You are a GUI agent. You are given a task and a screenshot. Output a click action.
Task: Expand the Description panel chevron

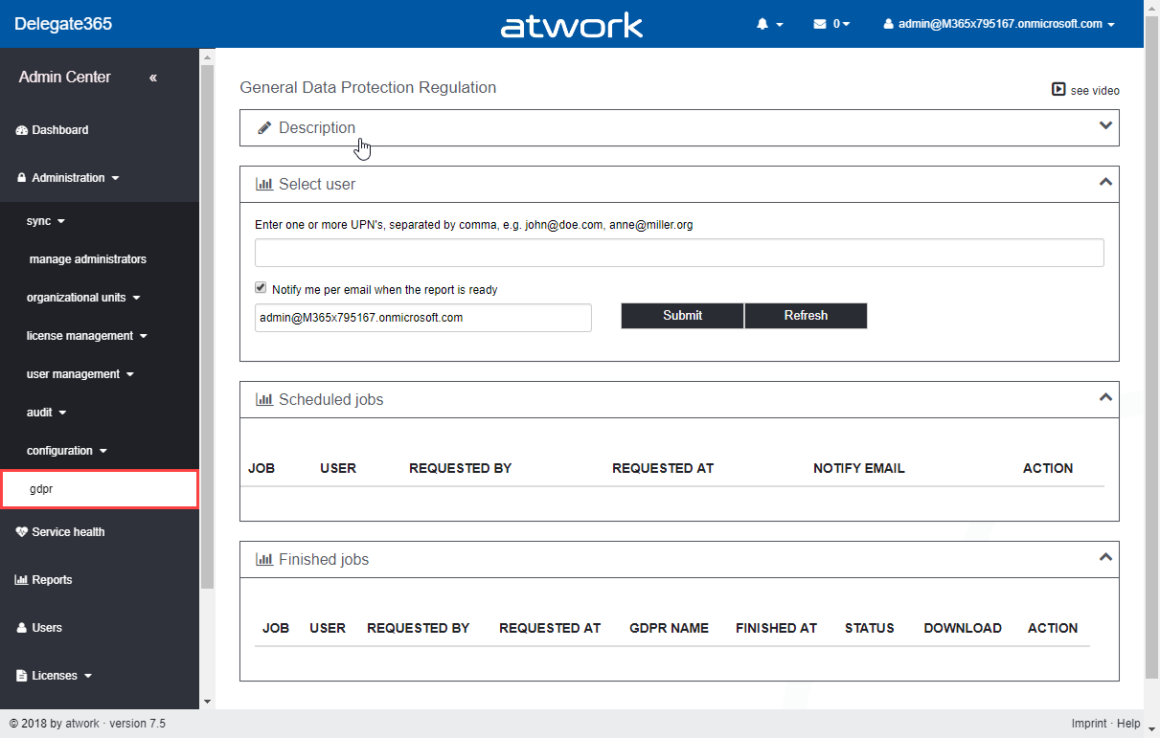(x=1105, y=126)
